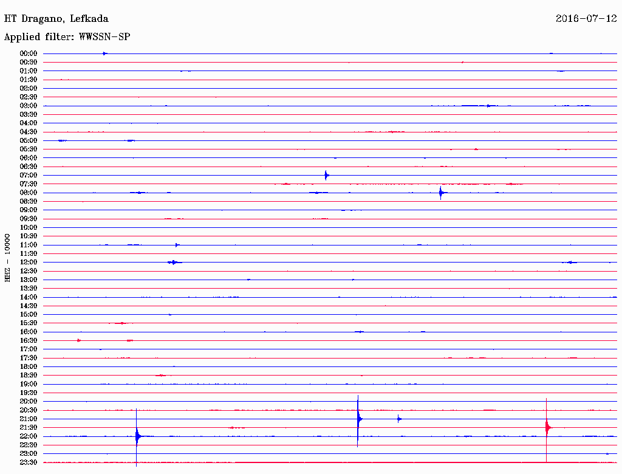The height and width of the screenshot is (474, 622).
Task: Select the 07:30 time label
Action: tap(29, 184)
